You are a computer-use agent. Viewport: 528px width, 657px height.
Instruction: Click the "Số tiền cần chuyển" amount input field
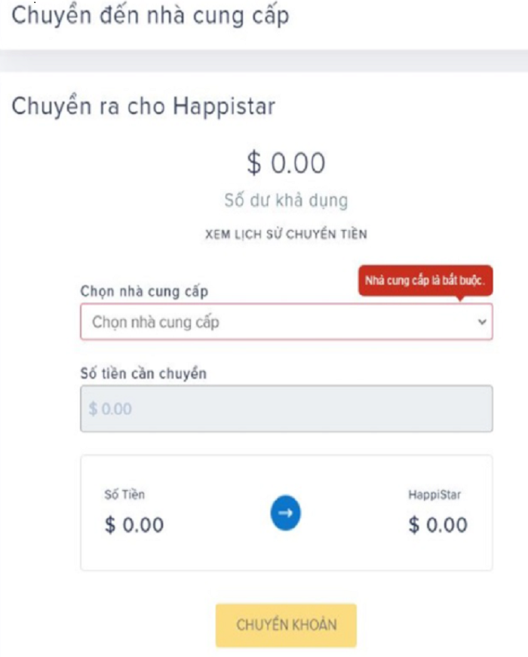287,408
